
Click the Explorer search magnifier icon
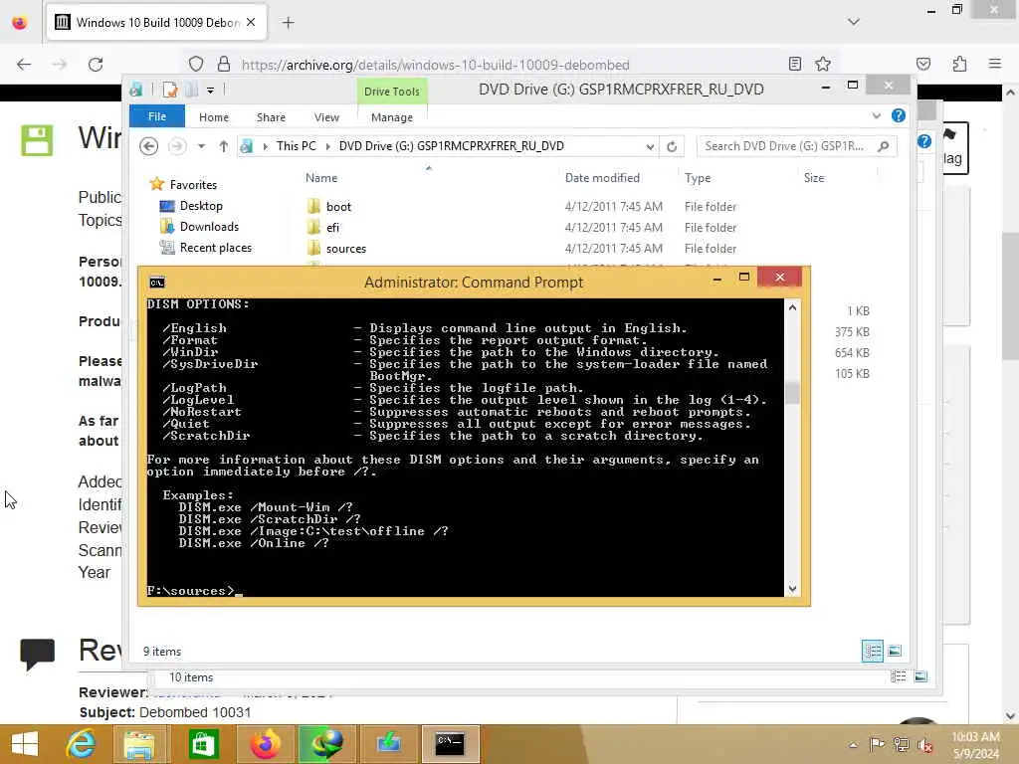[883, 146]
